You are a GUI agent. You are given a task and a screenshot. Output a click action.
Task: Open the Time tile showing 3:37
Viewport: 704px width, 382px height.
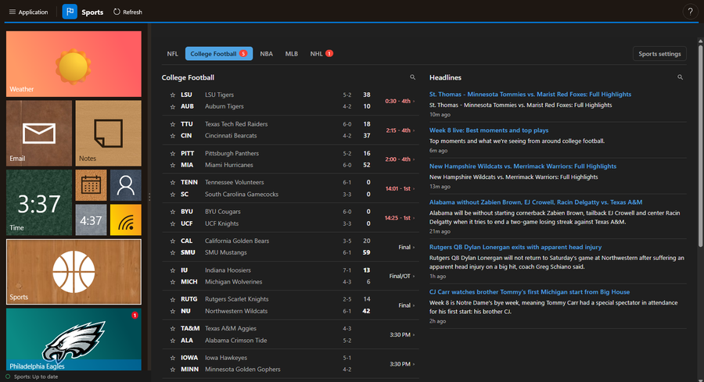[39, 202]
